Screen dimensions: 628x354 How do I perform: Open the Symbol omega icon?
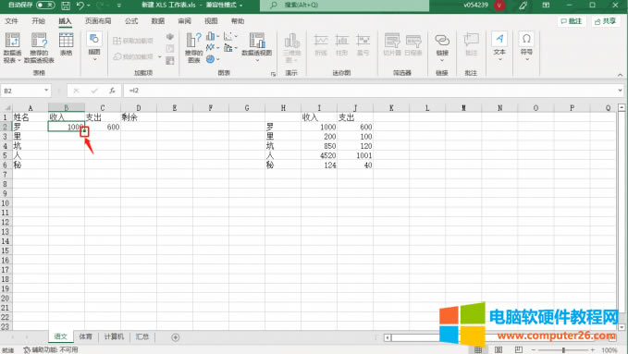click(x=526, y=39)
